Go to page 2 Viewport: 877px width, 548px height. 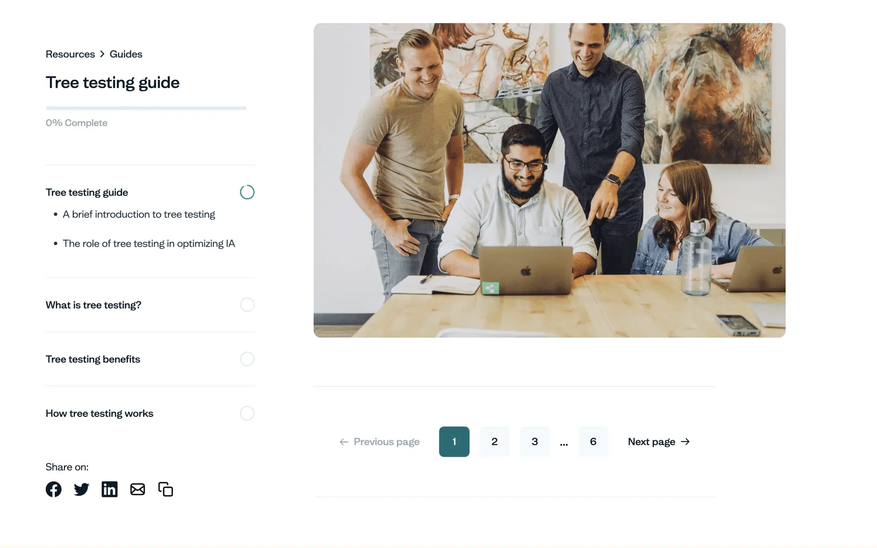pyautogui.click(x=494, y=442)
